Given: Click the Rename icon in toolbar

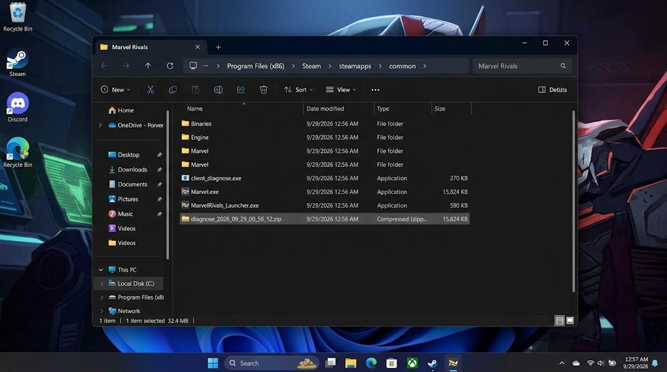Looking at the screenshot, I should [218, 90].
